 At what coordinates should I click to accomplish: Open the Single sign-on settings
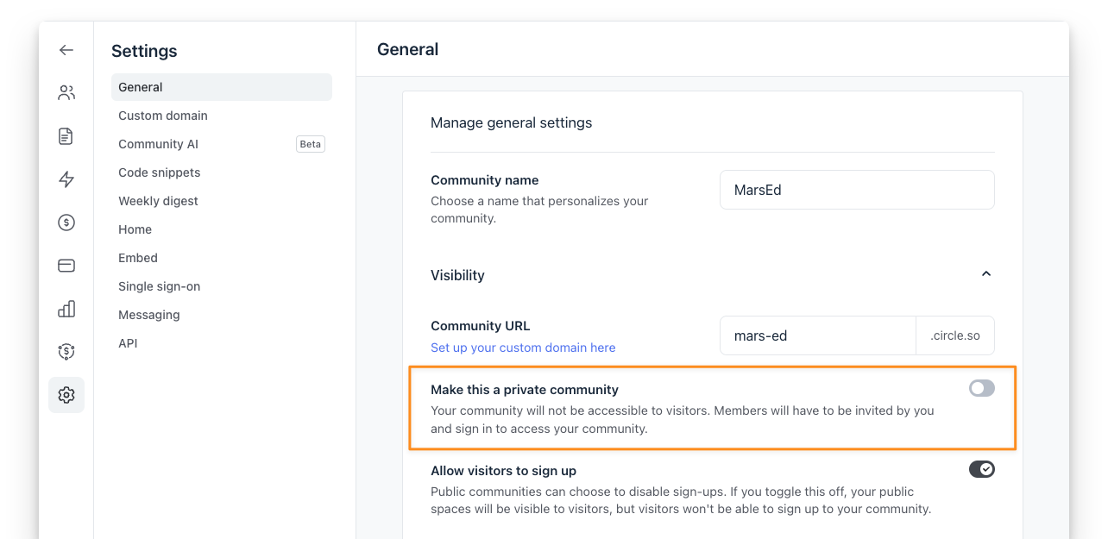(x=159, y=285)
